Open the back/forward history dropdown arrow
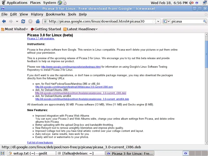The image size is (208, 156). [x=17, y=21]
